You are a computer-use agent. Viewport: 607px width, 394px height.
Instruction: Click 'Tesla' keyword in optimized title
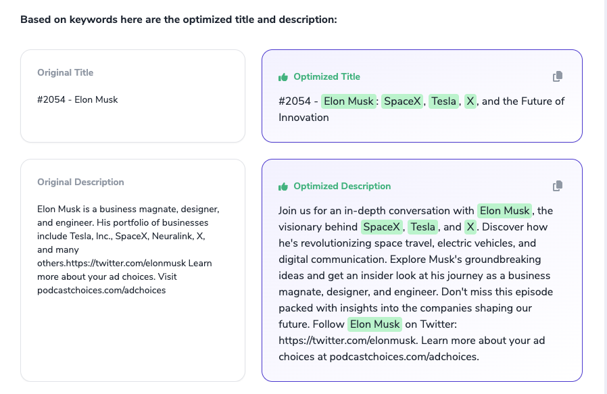(x=443, y=101)
